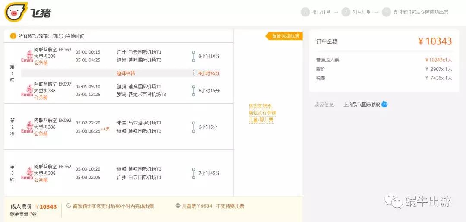The height and width of the screenshot is (222, 466).
Task: Click the Emirates logo for flight EK363
Action: 27,57
